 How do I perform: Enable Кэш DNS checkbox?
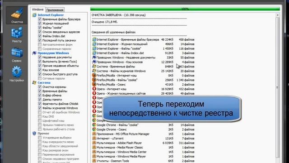point(40,116)
